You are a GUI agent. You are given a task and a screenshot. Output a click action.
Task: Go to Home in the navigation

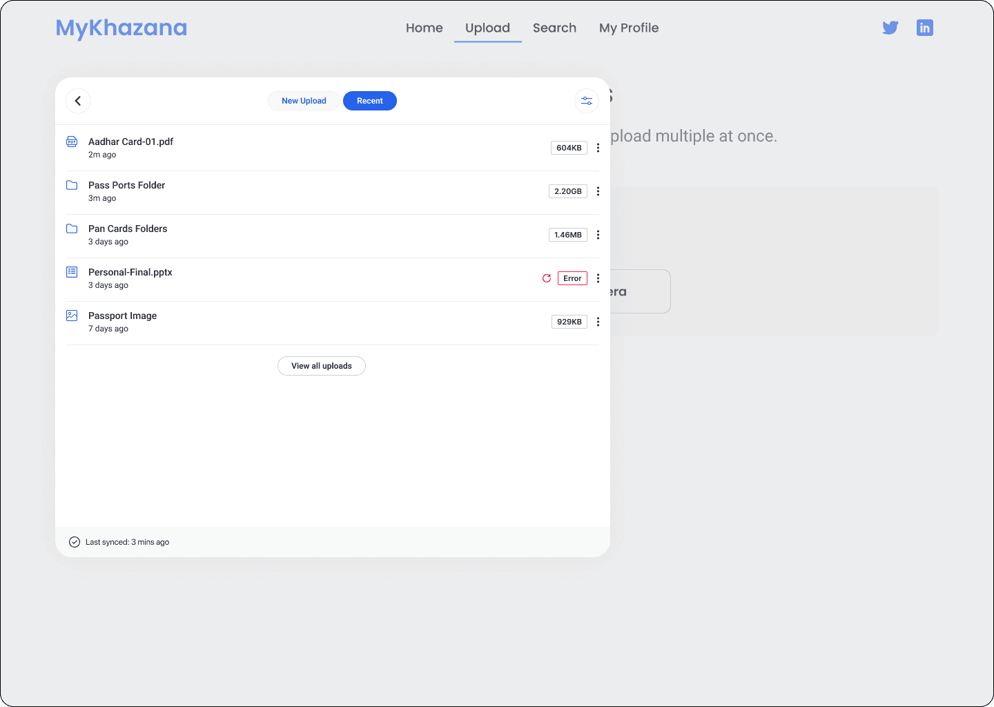[425, 28]
